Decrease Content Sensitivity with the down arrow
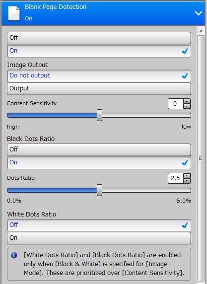The height and width of the screenshot is (284, 207). (x=187, y=106)
